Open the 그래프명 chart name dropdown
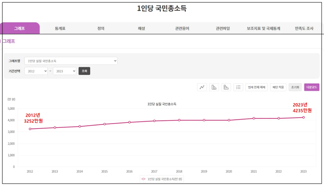324x186 pixels. click(71, 61)
